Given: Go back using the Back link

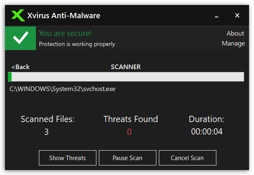Looking at the screenshot, I should pos(20,67).
